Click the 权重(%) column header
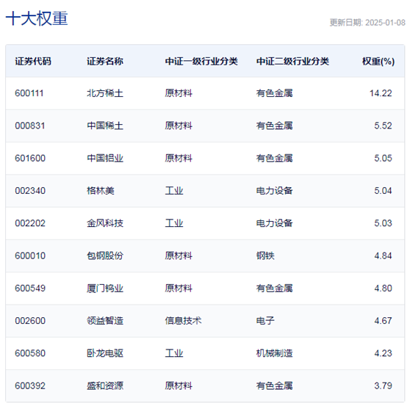 tap(378, 62)
